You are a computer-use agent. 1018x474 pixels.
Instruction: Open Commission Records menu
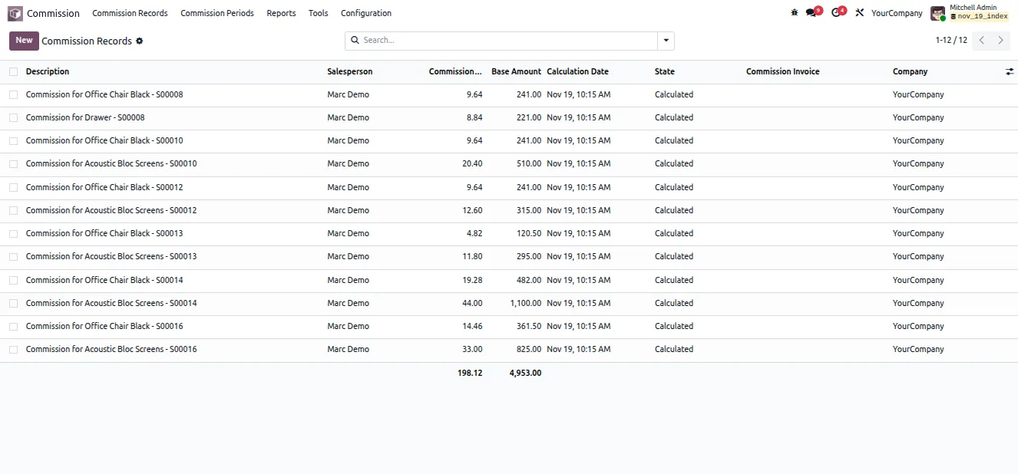click(130, 13)
